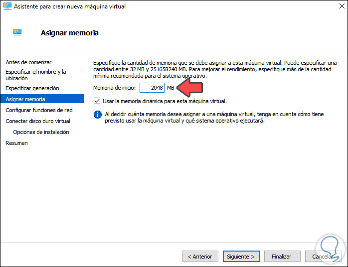This screenshot has width=348, height=267.
Task: Select 'Asignar memoria' in the left sidebar
Action: 25,99
